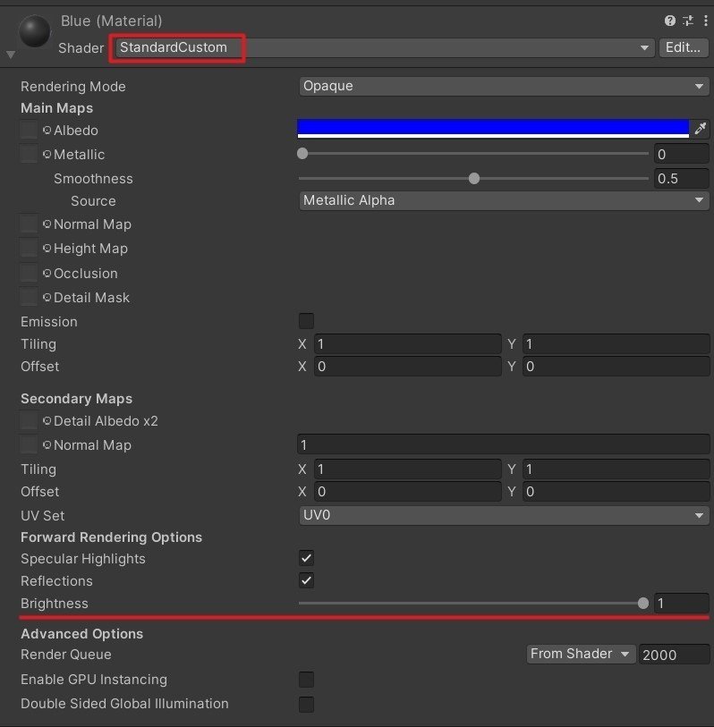This screenshot has width=714, height=727.
Task: Open the Albedo texture picker circle
Action: (47, 131)
